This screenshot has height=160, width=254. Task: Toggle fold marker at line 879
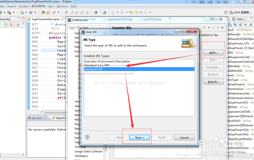tap(39, 33)
